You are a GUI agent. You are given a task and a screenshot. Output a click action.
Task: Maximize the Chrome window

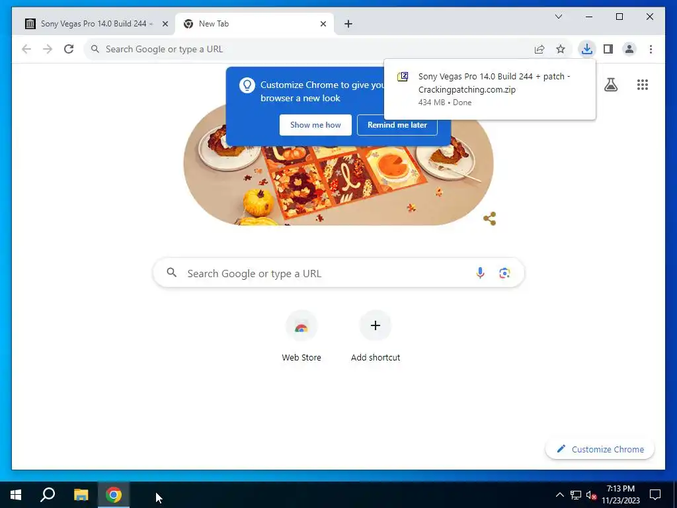click(619, 17)
